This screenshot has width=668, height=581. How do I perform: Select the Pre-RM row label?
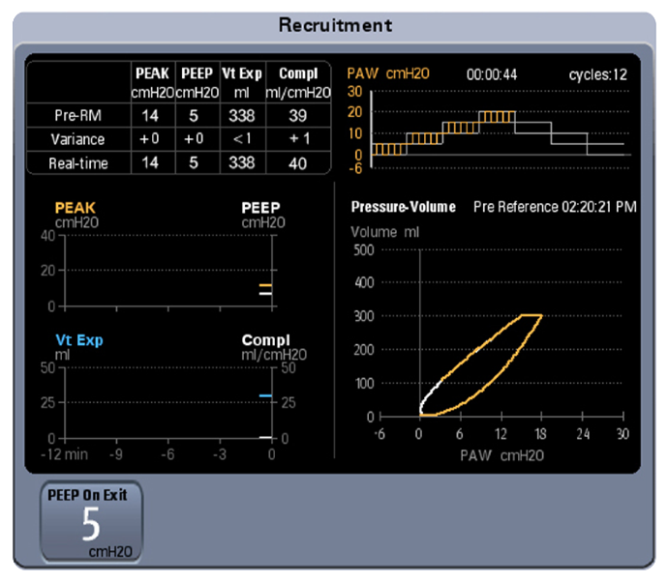(79, 115)
